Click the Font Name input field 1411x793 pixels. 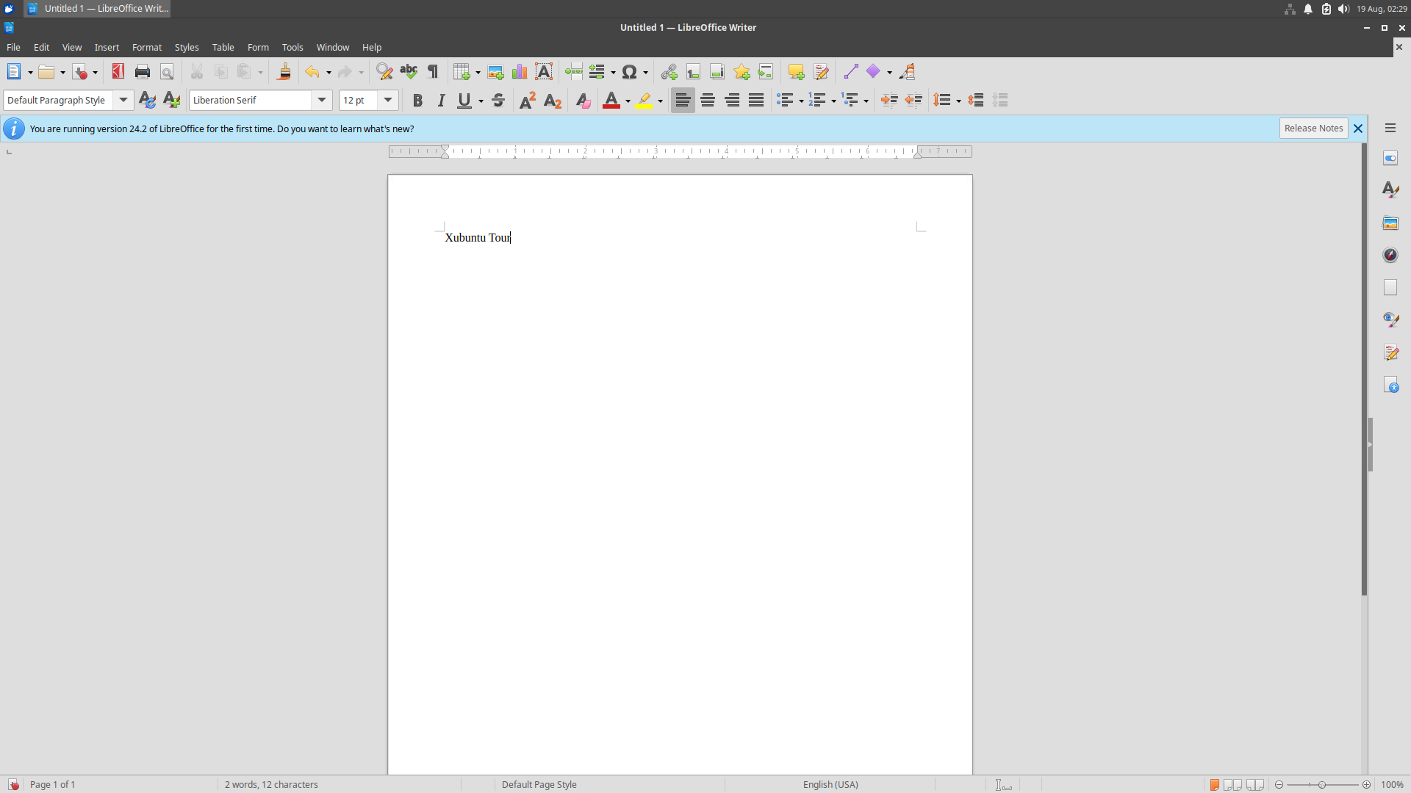click(251, 100)
